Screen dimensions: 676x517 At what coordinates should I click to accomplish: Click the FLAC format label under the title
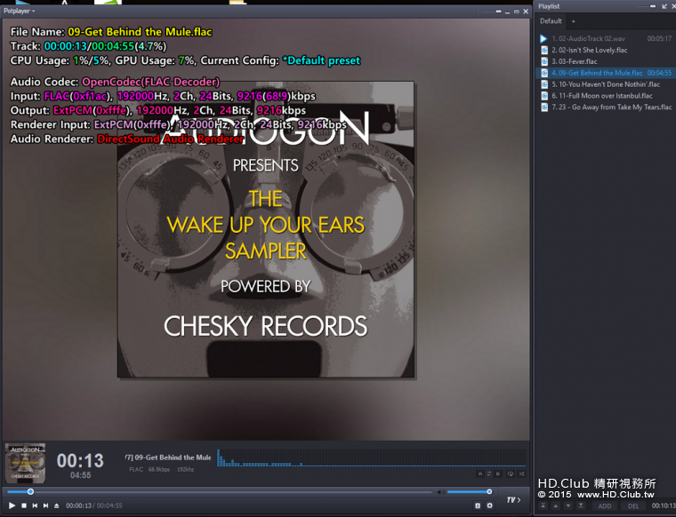tap(136, 469)
